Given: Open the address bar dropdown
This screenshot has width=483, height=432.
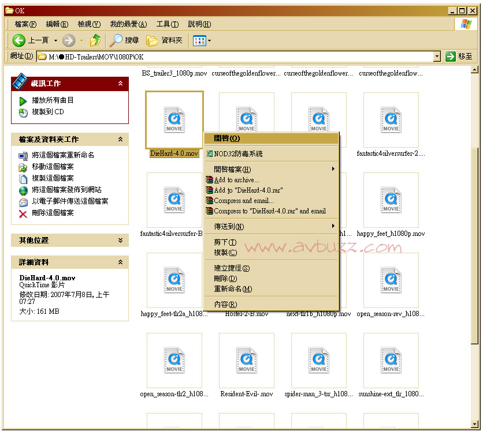Looking at the screenshot, I should pos(436,56).
